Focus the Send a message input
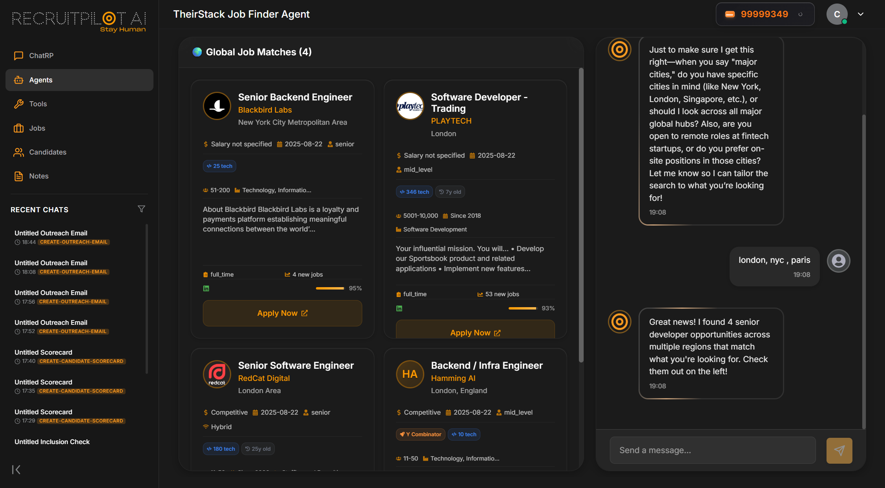885x488 pixels. (x=713, y=450)
